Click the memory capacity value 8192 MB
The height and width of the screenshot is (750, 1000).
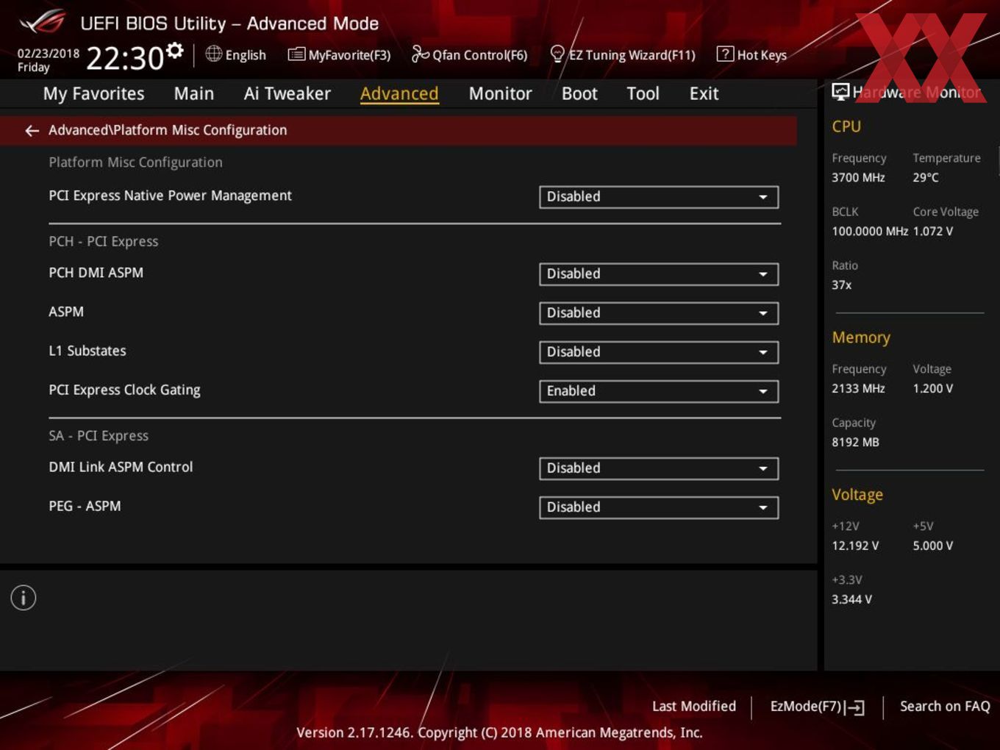click(855, 442)
